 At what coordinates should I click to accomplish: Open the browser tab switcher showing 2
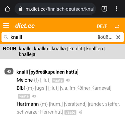point(104,9)
